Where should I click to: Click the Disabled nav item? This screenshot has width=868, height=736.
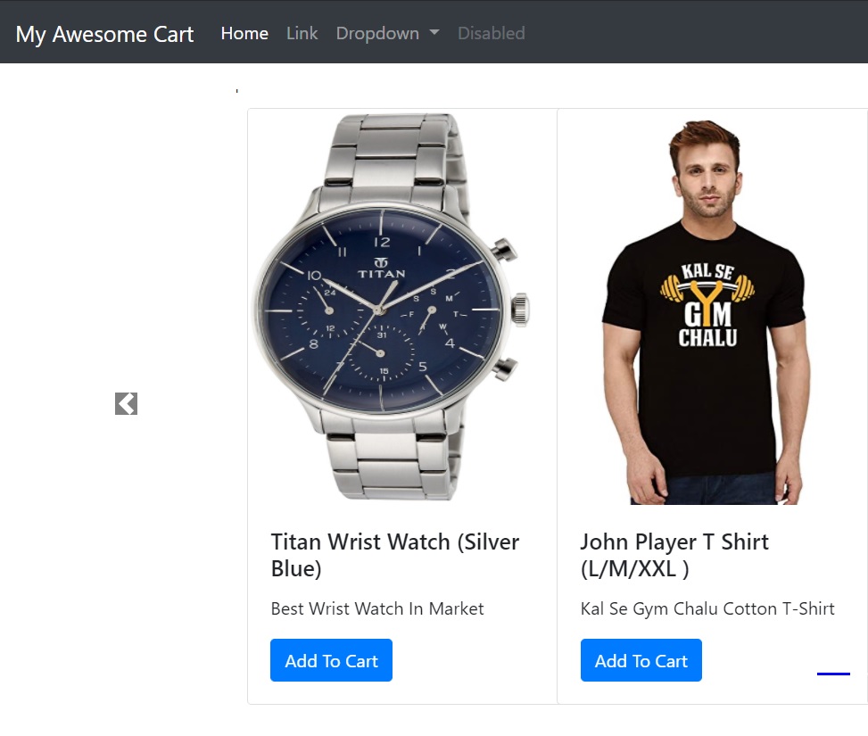pos(491,33)
